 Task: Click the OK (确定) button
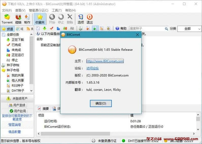pyautogui.click(x=101, y=103)
